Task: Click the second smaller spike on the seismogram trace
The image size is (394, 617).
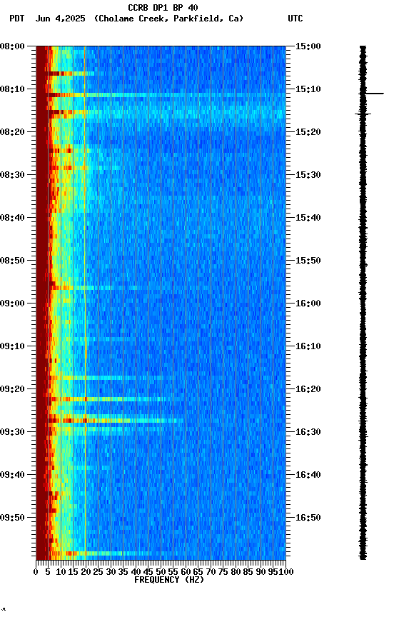Action: (363, 114)
